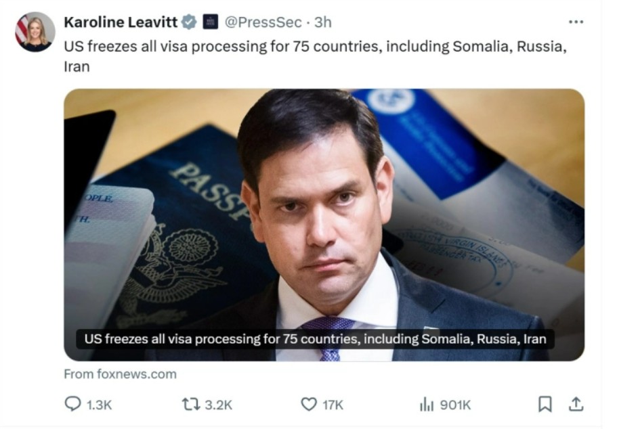Like the post with the heart icon
617x429 pixels.
click(309, 404)
